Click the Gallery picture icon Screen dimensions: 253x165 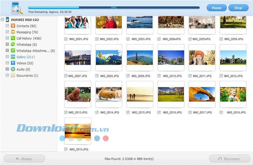point(13,57)
